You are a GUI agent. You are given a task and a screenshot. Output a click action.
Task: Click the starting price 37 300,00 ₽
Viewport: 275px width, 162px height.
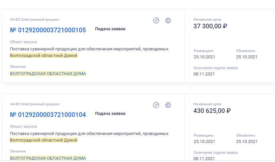coord(210,26)
